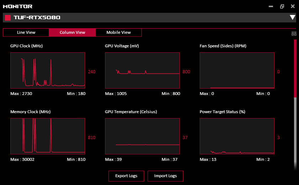Expand the GPU selection dropdown arrow
This screenshot has height=185, width=299.
point(293,17)
